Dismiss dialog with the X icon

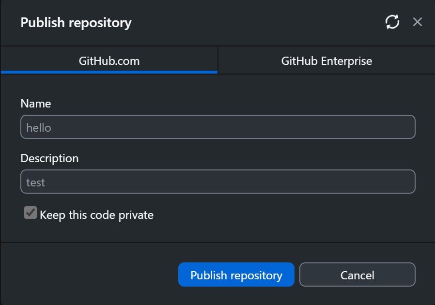tap(418, 22)
